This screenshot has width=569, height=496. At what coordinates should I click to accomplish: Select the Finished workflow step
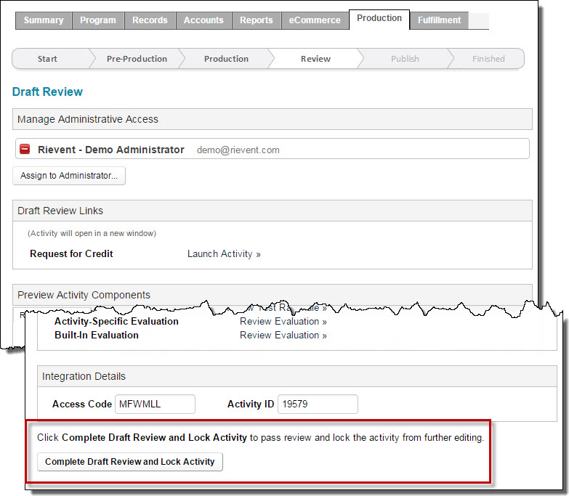tap(488, 59)
